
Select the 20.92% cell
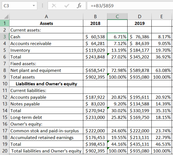pyautogui.click(x=162, y=97)
